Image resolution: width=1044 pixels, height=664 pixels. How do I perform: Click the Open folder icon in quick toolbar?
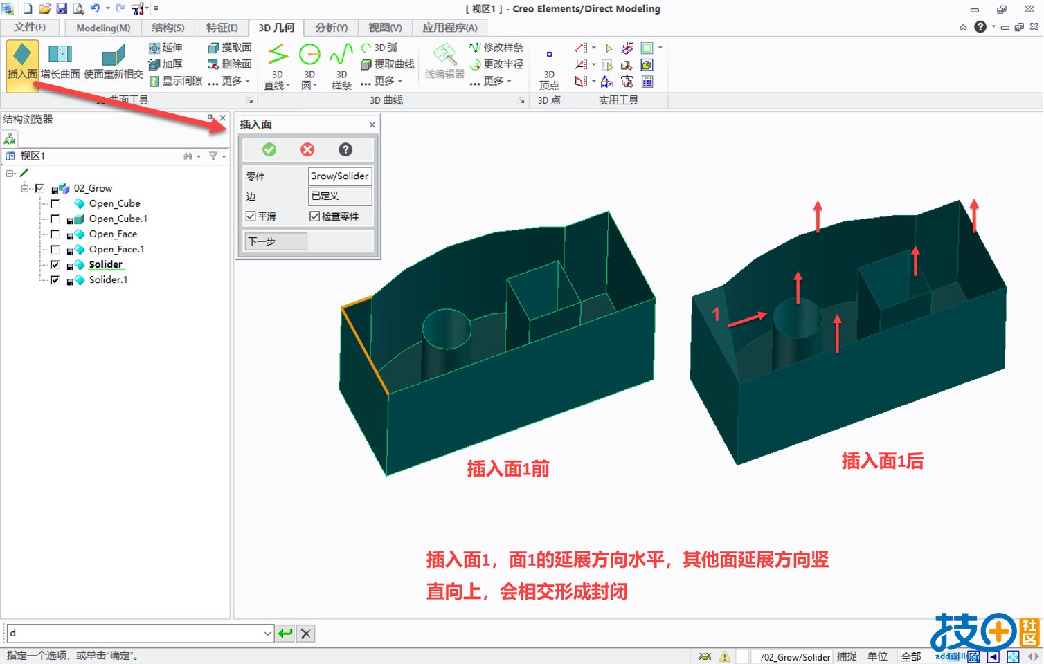pos(44,8)
